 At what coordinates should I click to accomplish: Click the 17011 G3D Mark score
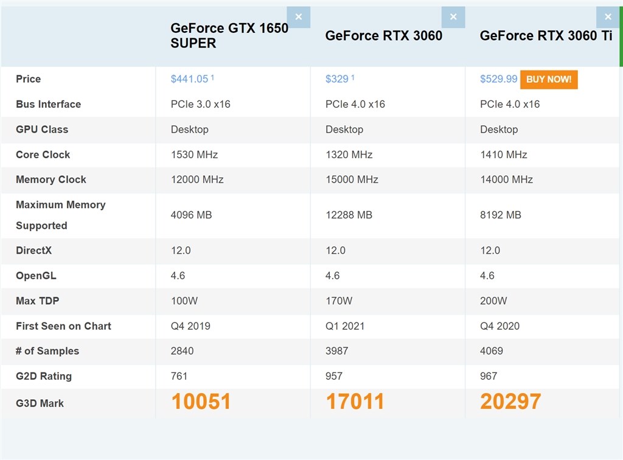coord(355,401)
